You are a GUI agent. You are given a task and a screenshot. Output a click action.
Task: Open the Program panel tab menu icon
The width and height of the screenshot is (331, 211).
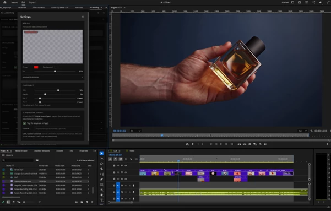(124, 7)
